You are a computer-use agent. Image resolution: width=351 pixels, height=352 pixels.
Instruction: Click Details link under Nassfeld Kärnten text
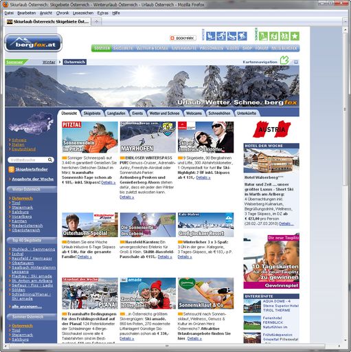tap(165, 257)
